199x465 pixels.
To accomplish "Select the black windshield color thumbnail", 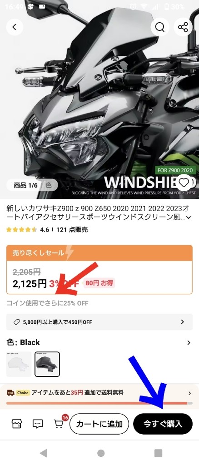I will pyautogui.click(x=47, y=364).
